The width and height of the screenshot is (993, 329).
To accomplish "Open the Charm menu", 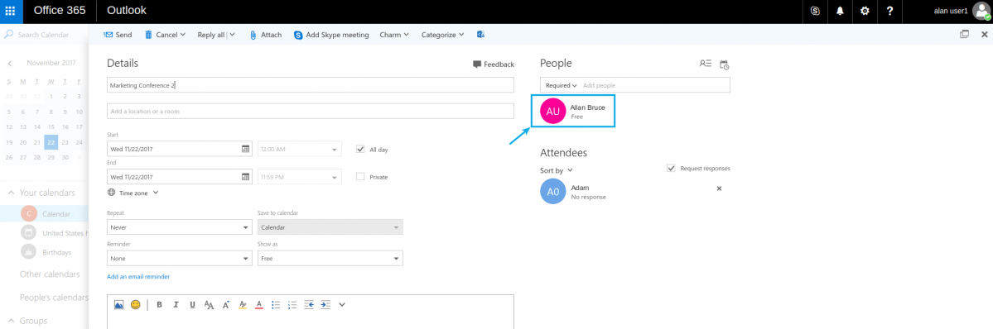I will tap(394, 35).
